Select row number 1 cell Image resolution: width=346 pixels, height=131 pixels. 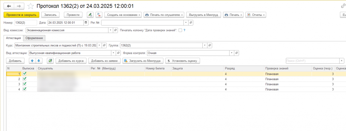pos(14,74)
